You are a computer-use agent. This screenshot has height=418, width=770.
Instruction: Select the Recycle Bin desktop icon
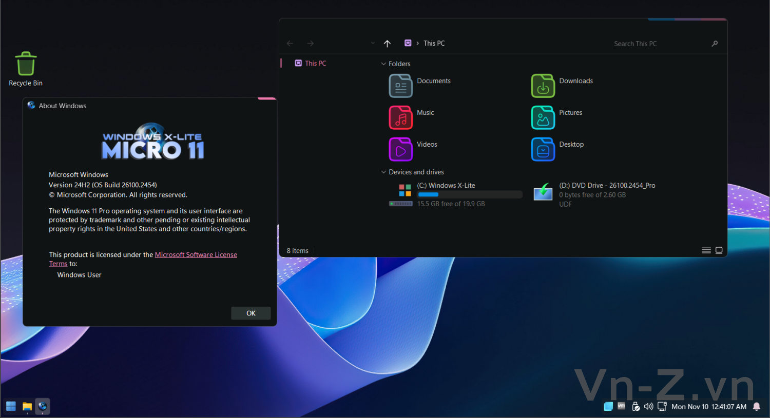tap(26, 65)
